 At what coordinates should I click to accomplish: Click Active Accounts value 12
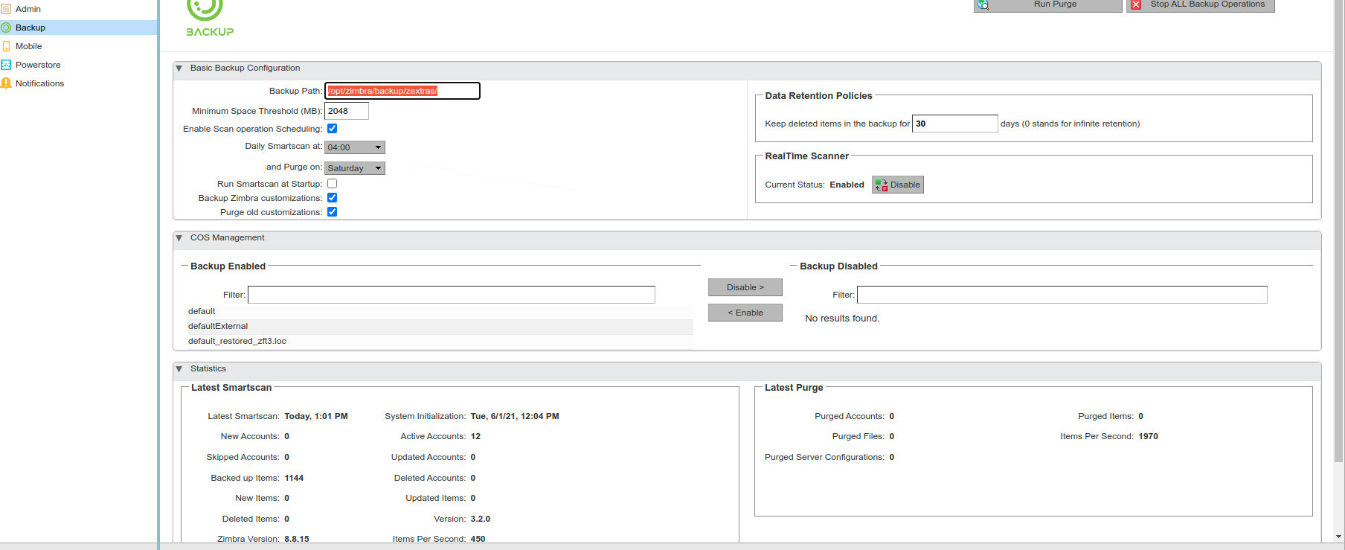475,436
